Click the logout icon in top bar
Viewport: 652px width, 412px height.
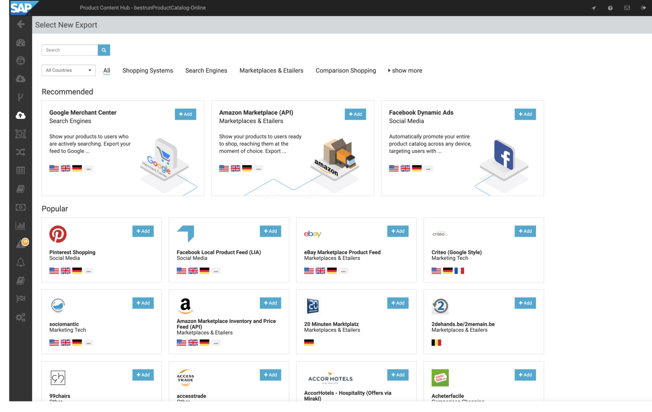[643, 8]
